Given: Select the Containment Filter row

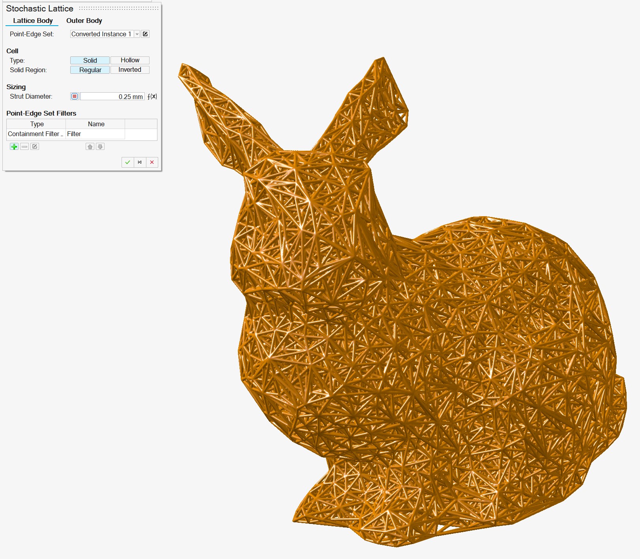Looking at the screenshot, I should click(36, 134).
